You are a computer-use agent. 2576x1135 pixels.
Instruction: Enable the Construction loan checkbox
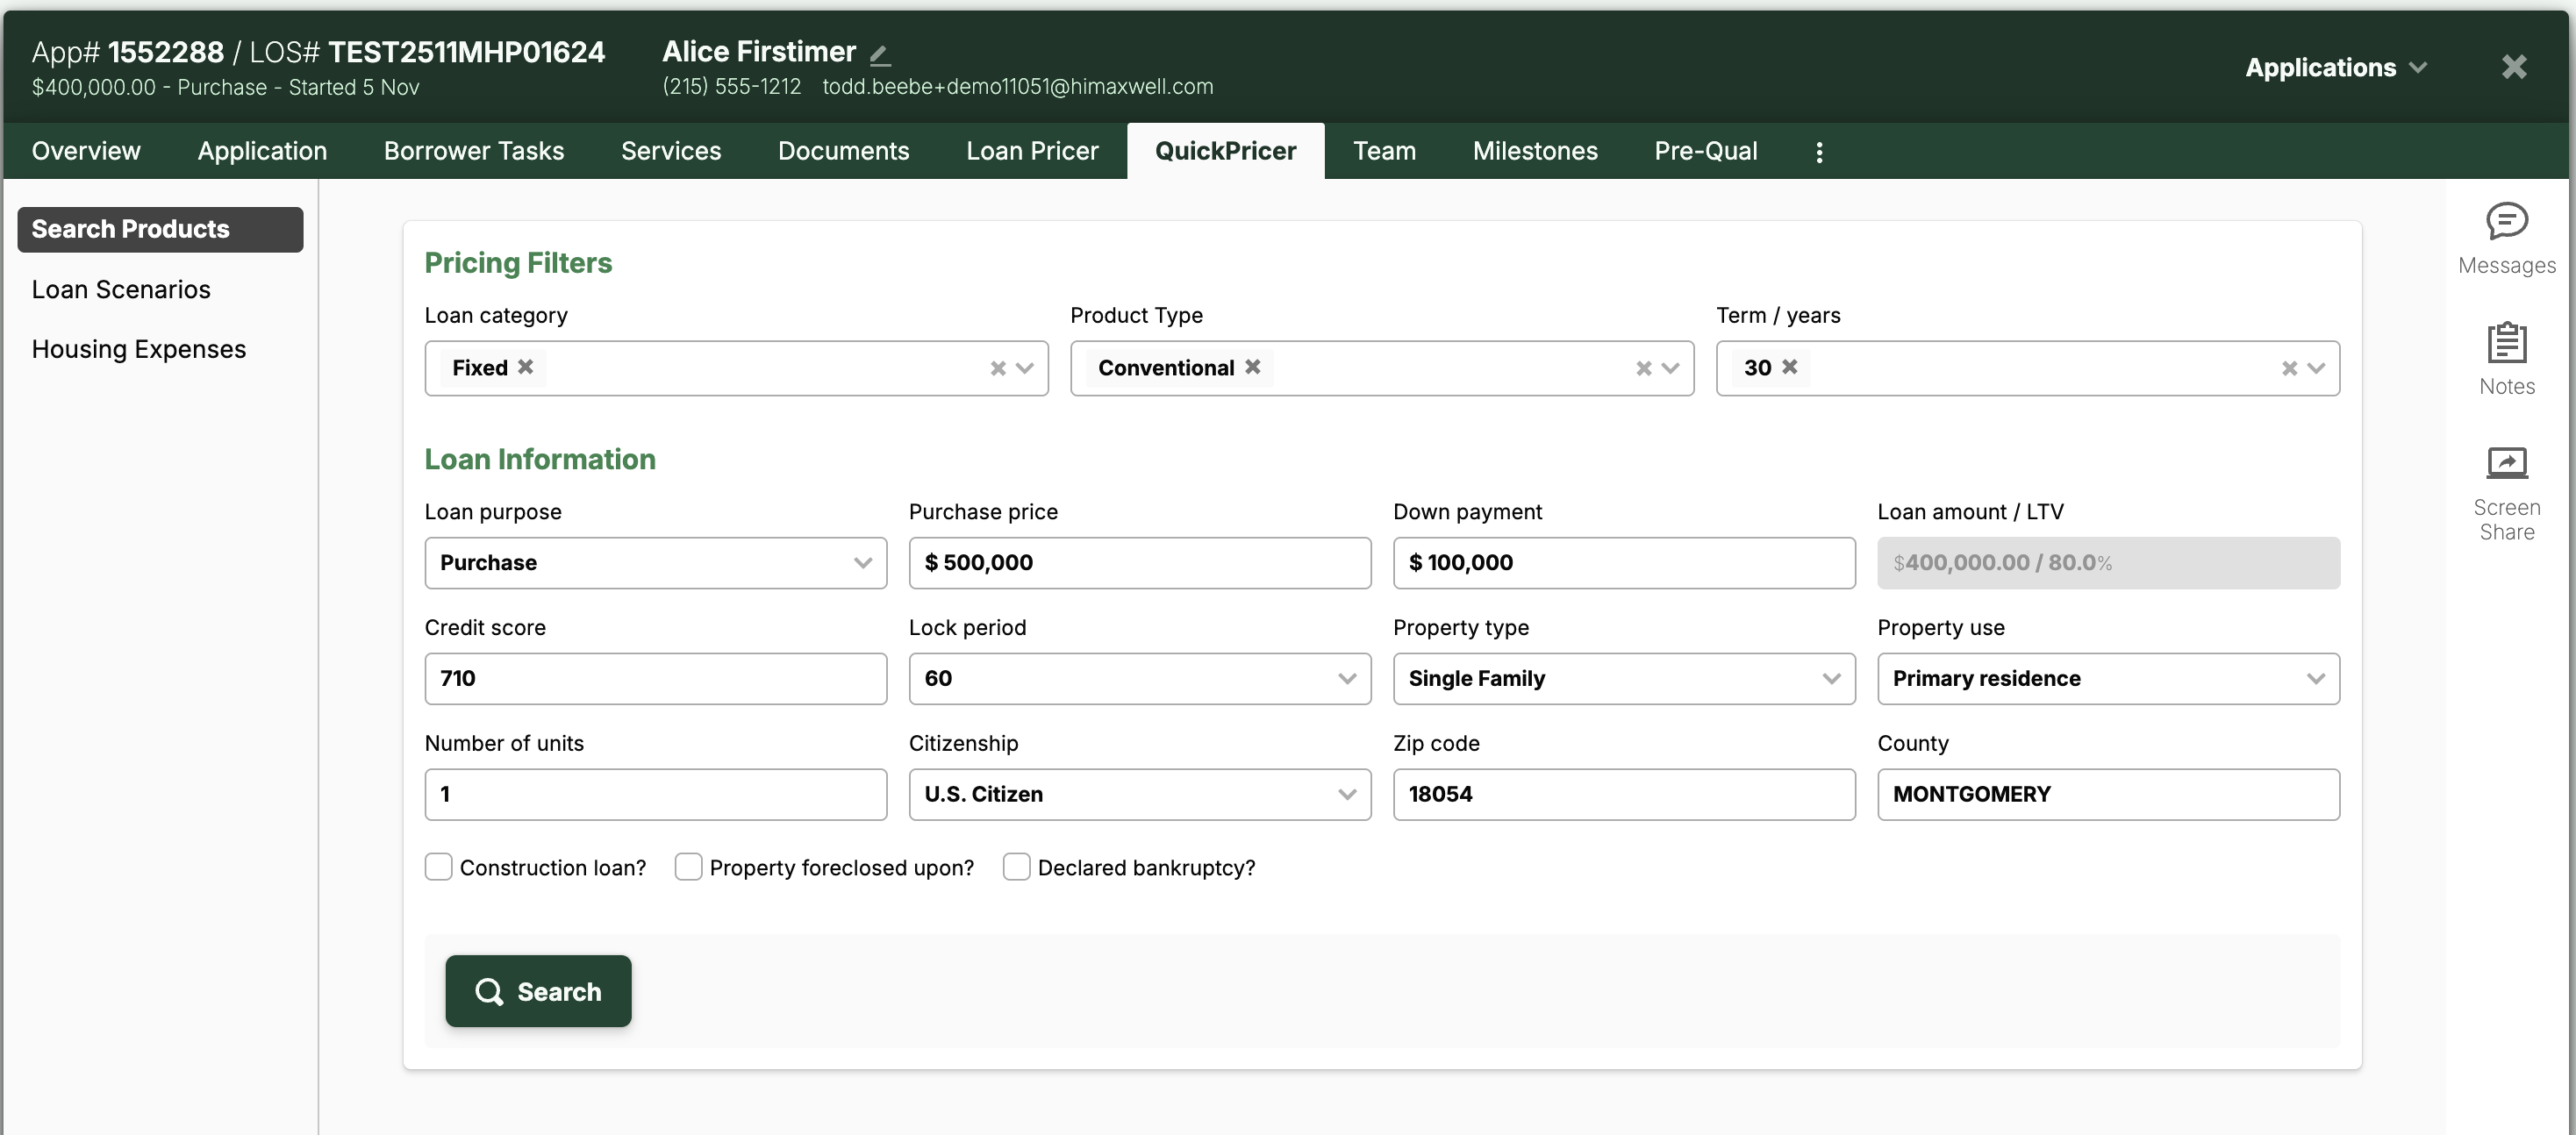(438, 867)
